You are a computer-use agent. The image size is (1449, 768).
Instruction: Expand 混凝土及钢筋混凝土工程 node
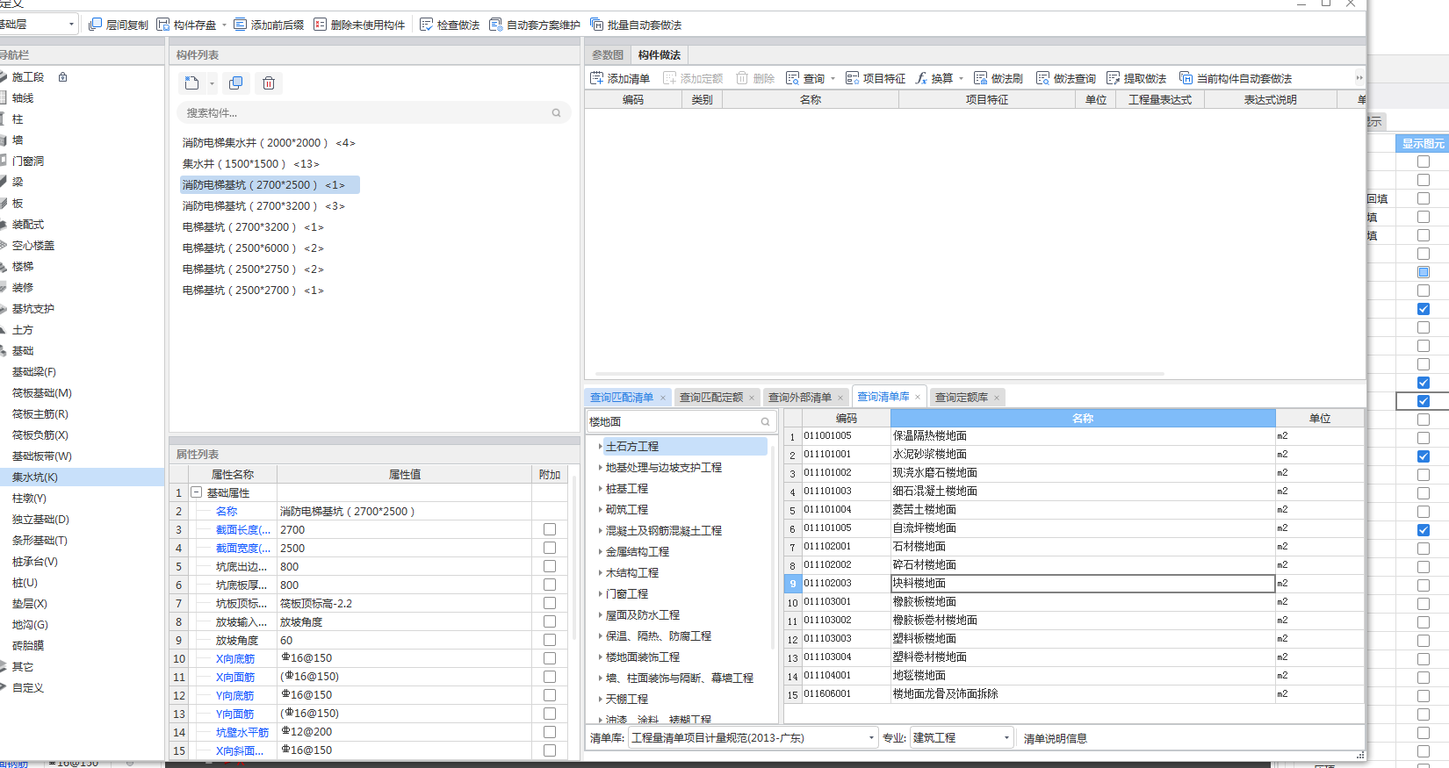(x=600, y=531)
